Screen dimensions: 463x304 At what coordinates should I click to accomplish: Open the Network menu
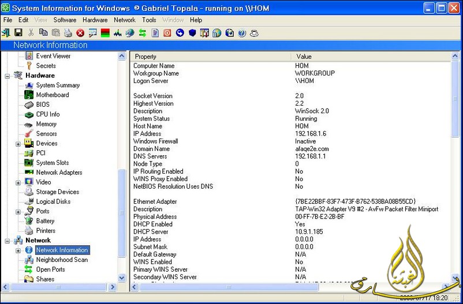pyautogui.click(x=125, y=20)
